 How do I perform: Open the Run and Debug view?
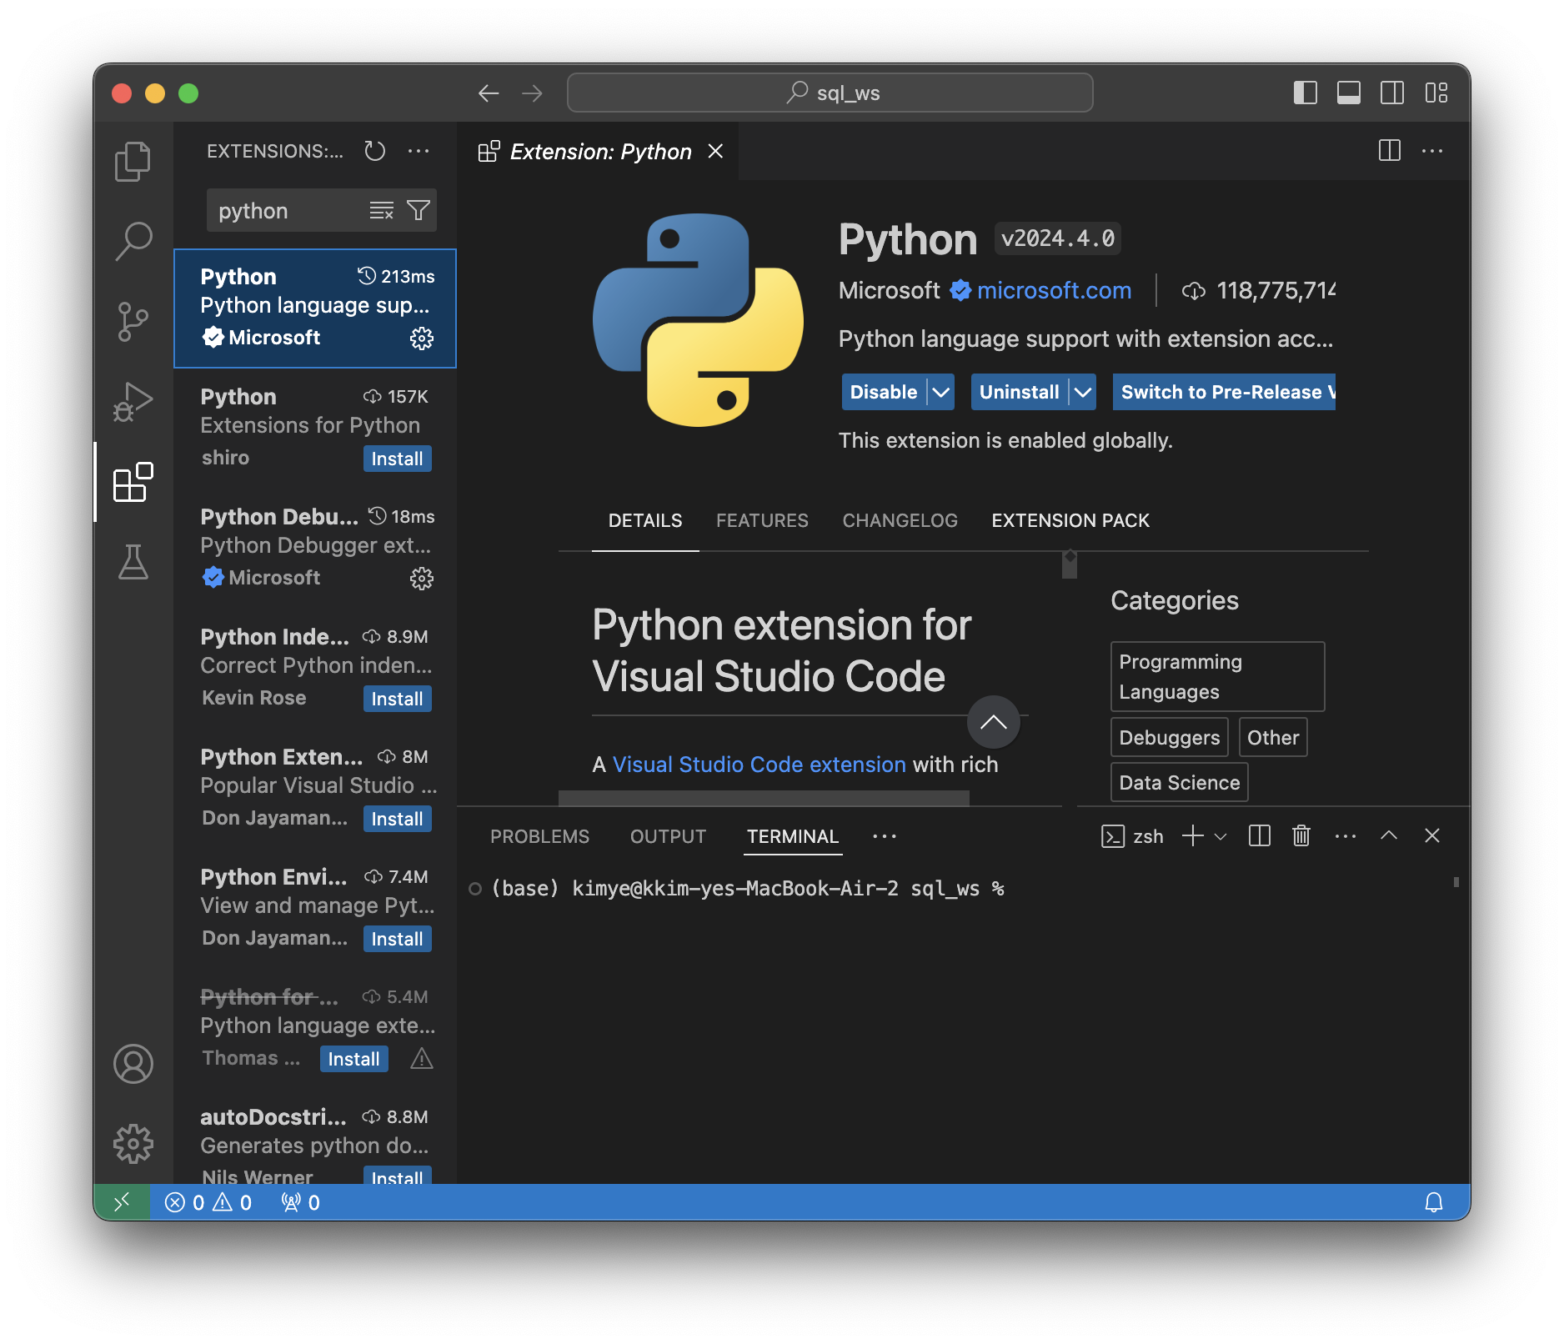click(133, 401)
